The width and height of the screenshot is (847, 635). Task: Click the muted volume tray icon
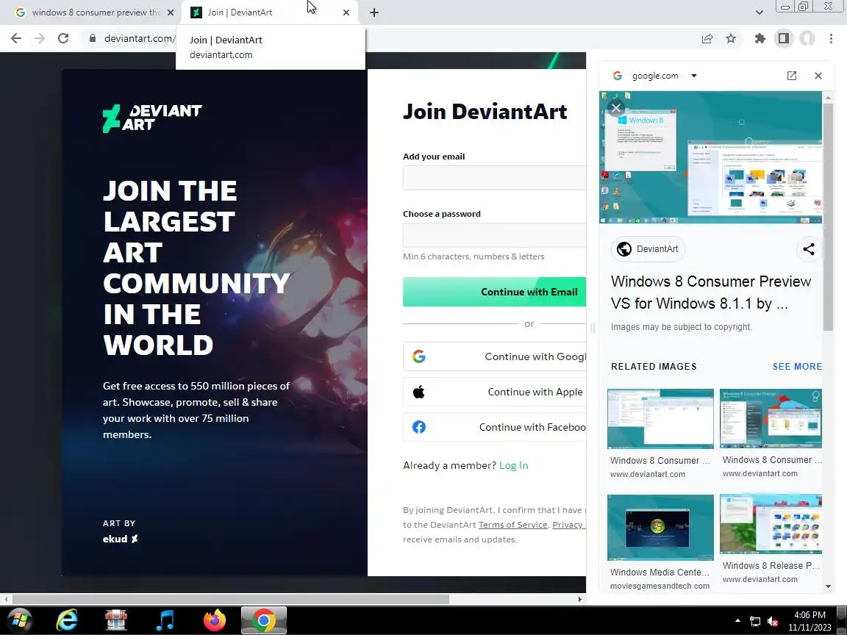coord(773,621)
